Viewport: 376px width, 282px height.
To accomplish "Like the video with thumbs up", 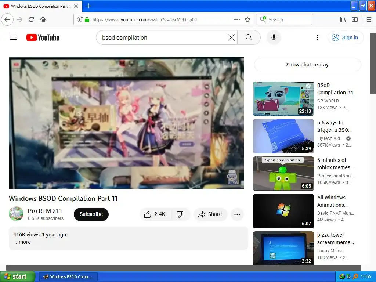I will (155, 214).
